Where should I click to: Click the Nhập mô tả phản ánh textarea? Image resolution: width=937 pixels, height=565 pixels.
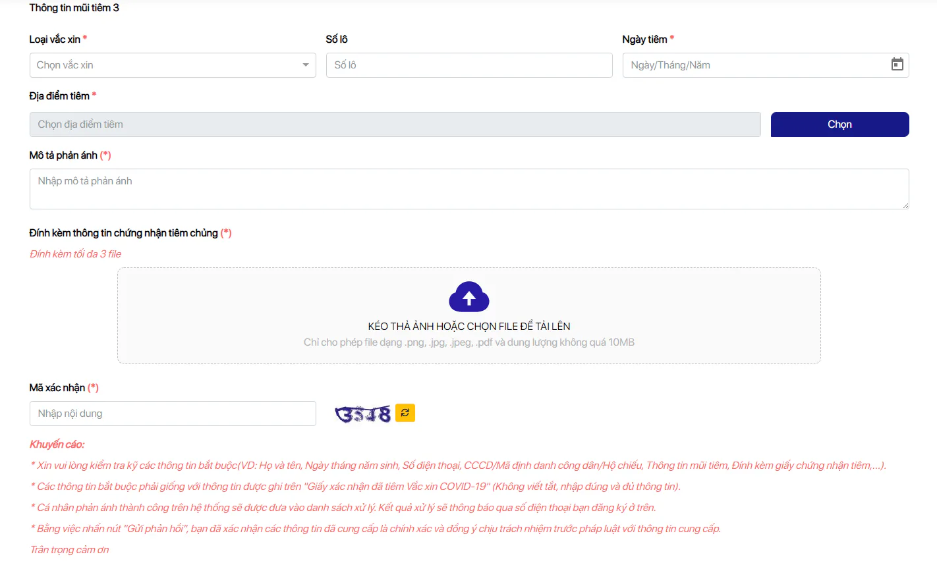[469, 189]
